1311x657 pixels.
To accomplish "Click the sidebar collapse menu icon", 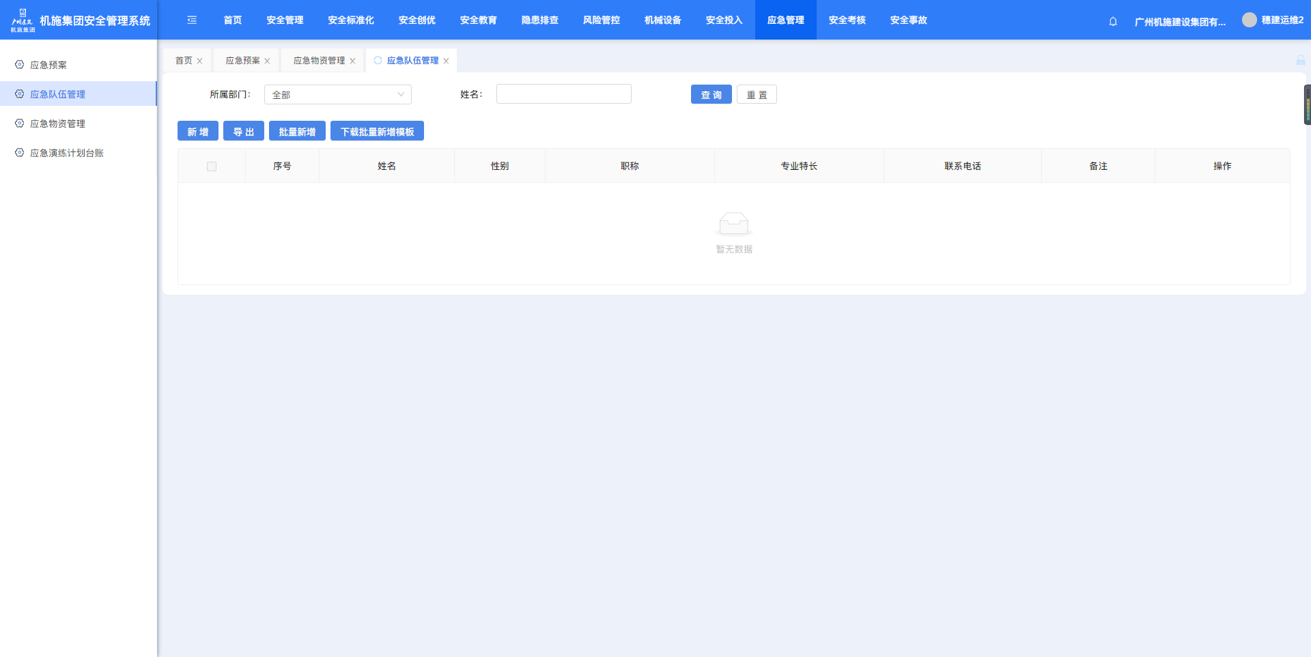I will (x=192, y=20).
